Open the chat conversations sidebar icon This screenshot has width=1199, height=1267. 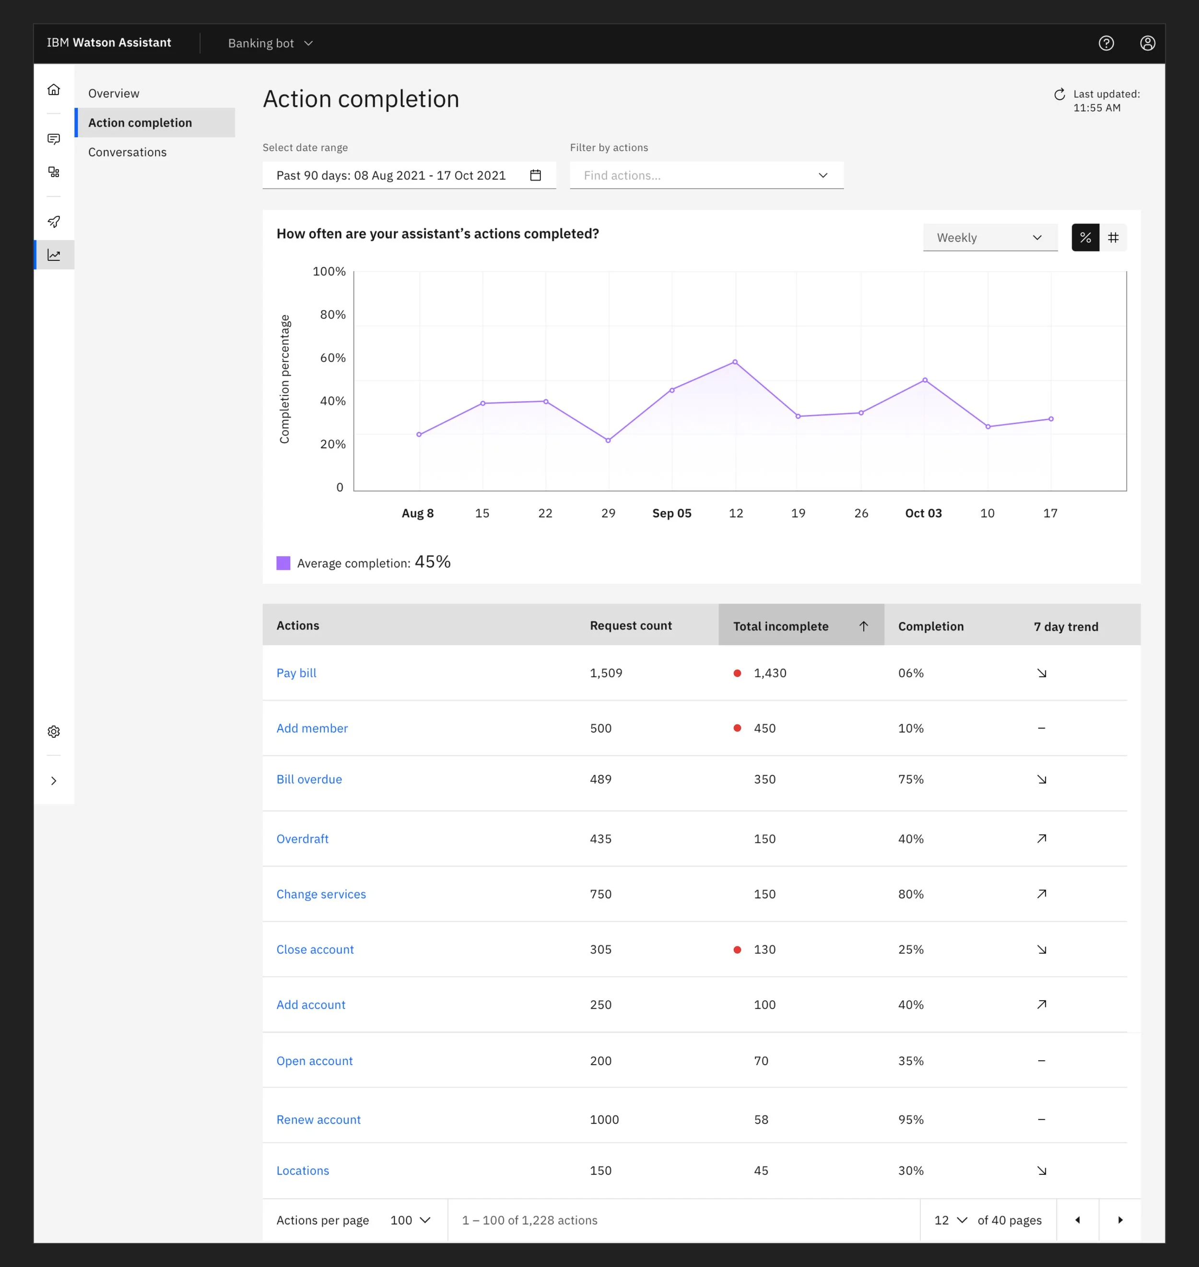54,139
